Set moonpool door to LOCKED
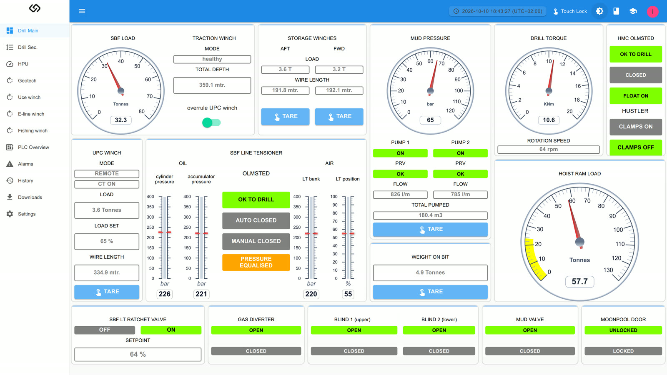The height and width of the screenshot is (375, 667). click(623, 351)
